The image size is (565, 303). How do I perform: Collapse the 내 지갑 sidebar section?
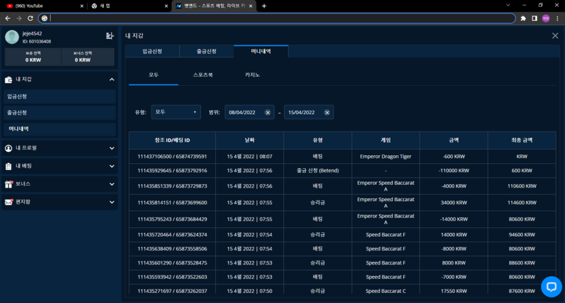click(112, 80)
